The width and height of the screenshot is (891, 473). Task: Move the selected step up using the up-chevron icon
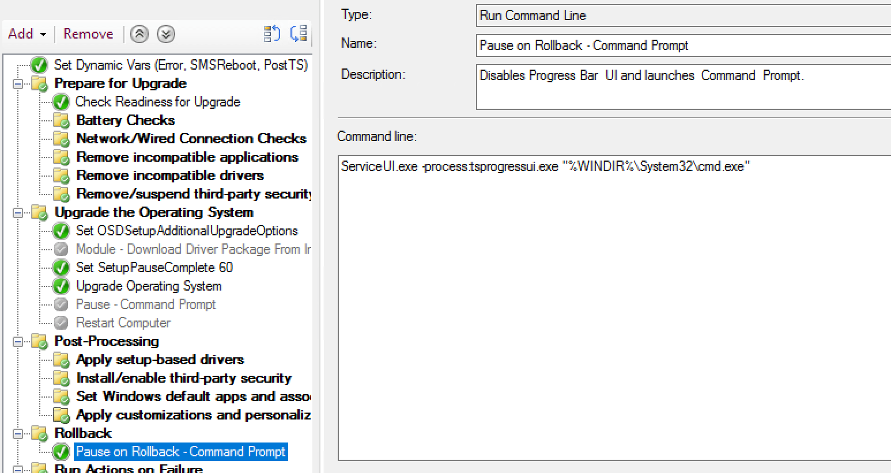[139, 35]
